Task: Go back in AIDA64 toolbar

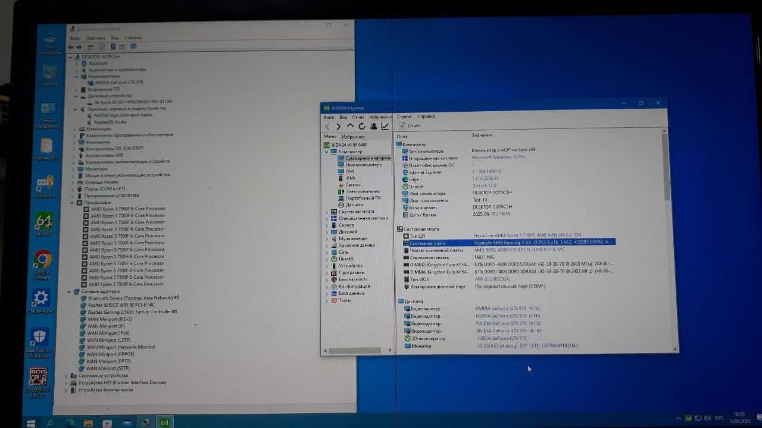Action: coord(327,126)
